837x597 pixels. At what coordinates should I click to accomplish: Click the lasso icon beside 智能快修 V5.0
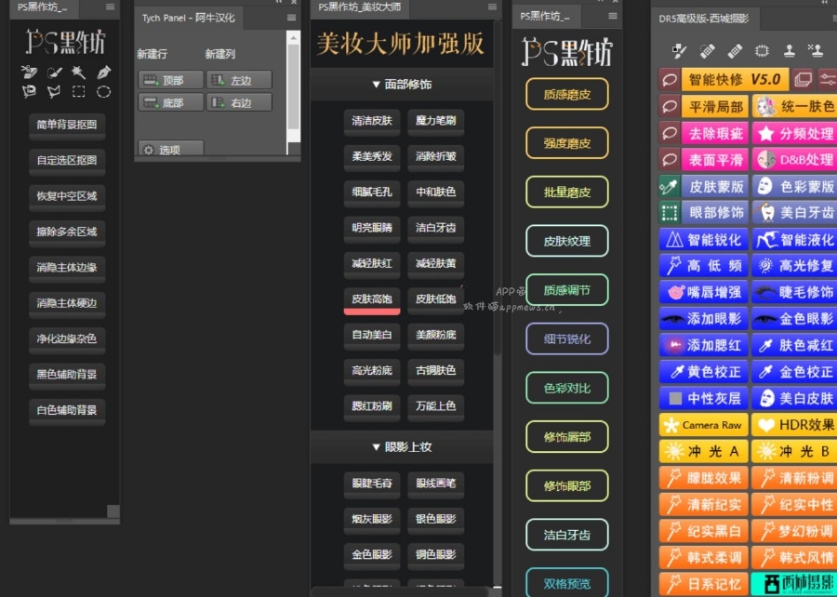click(669, 80)
